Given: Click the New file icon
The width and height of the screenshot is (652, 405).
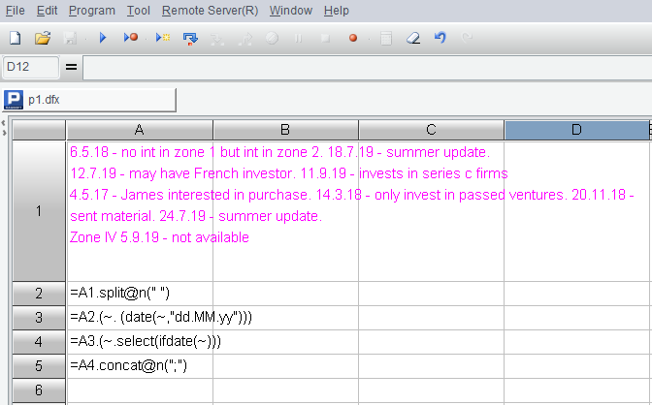Looking at the screenshot, I should pos(15,38).
